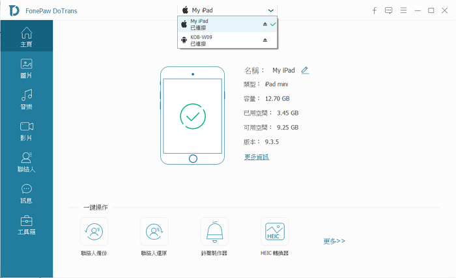
Task: Eject My iPad using eject icon
Action: [x=265, y=24]
